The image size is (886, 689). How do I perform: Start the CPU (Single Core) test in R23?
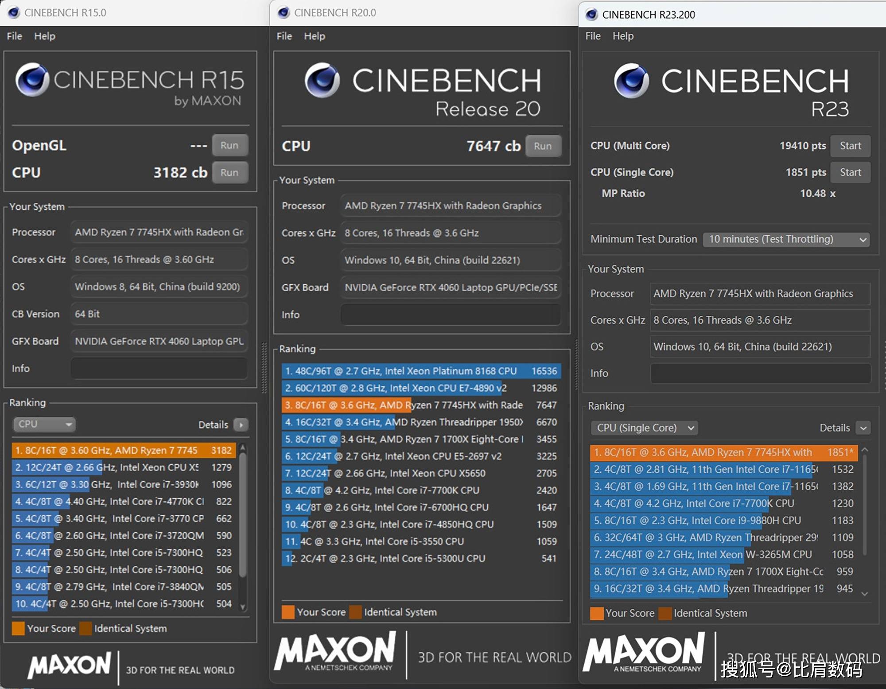click(x=850, y=172)
